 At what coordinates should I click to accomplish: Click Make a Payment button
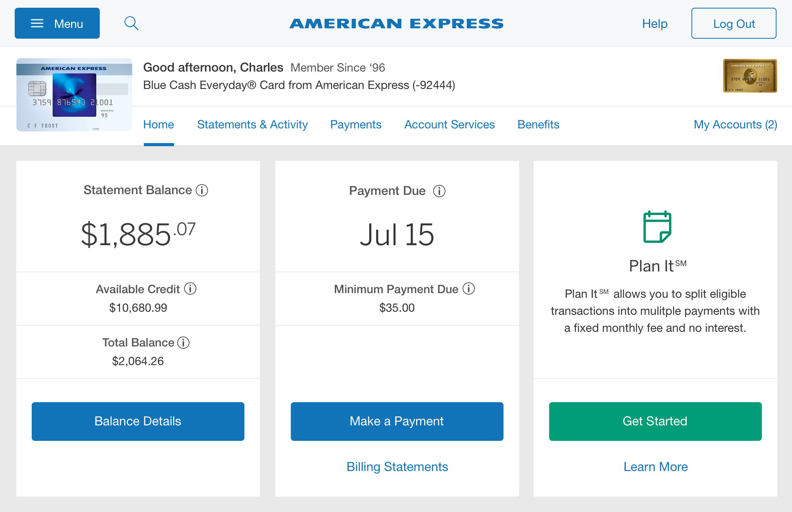[x=397, y=422]
